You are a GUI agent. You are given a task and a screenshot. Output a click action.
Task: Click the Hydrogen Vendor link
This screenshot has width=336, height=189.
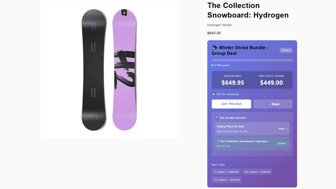coord(220,25)
